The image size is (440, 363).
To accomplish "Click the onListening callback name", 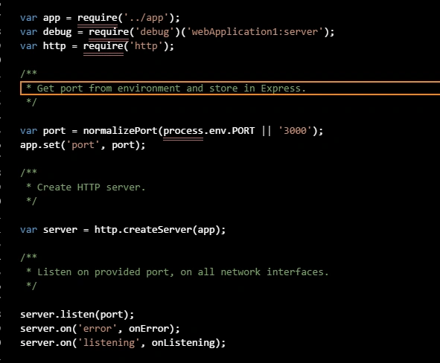I will (183, 342).
